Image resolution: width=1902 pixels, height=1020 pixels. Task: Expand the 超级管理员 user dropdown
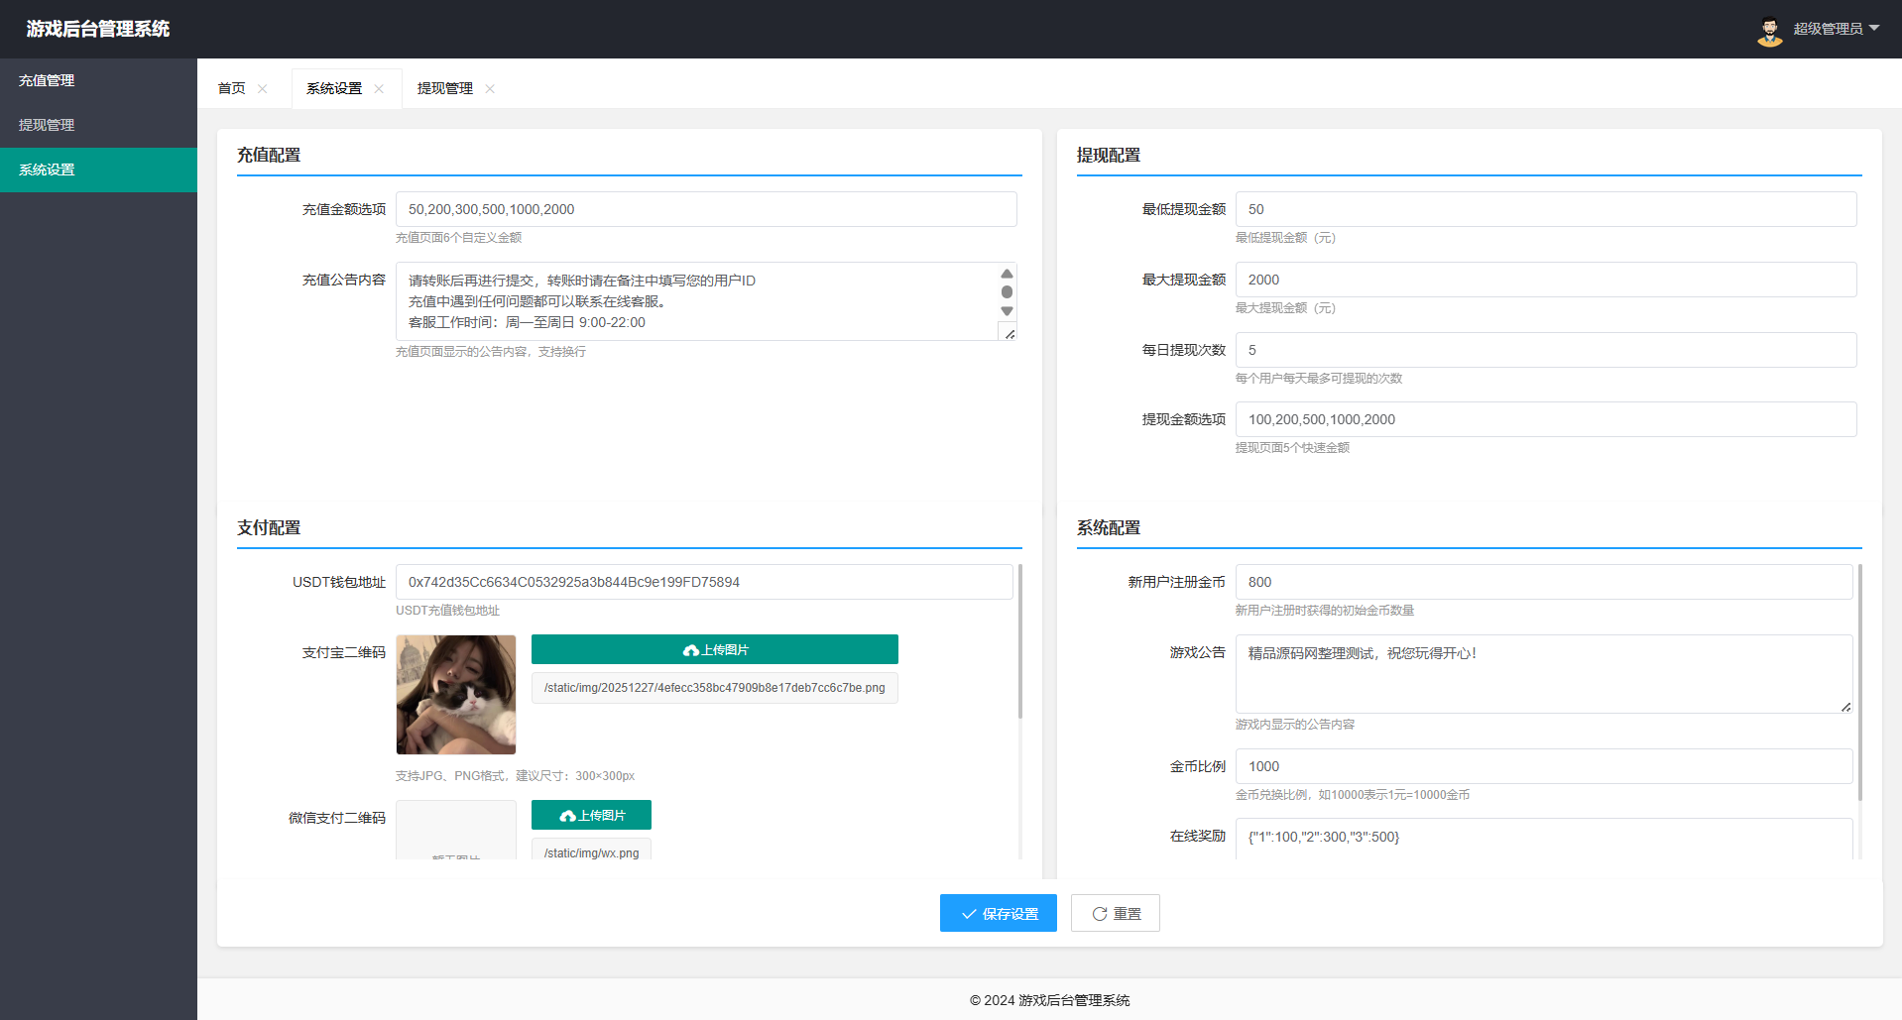pos(1836,29)
